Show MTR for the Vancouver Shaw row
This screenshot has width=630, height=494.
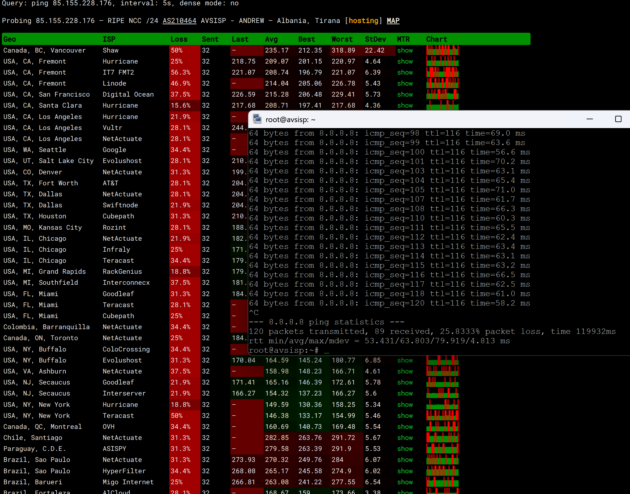tap(405, 50)
